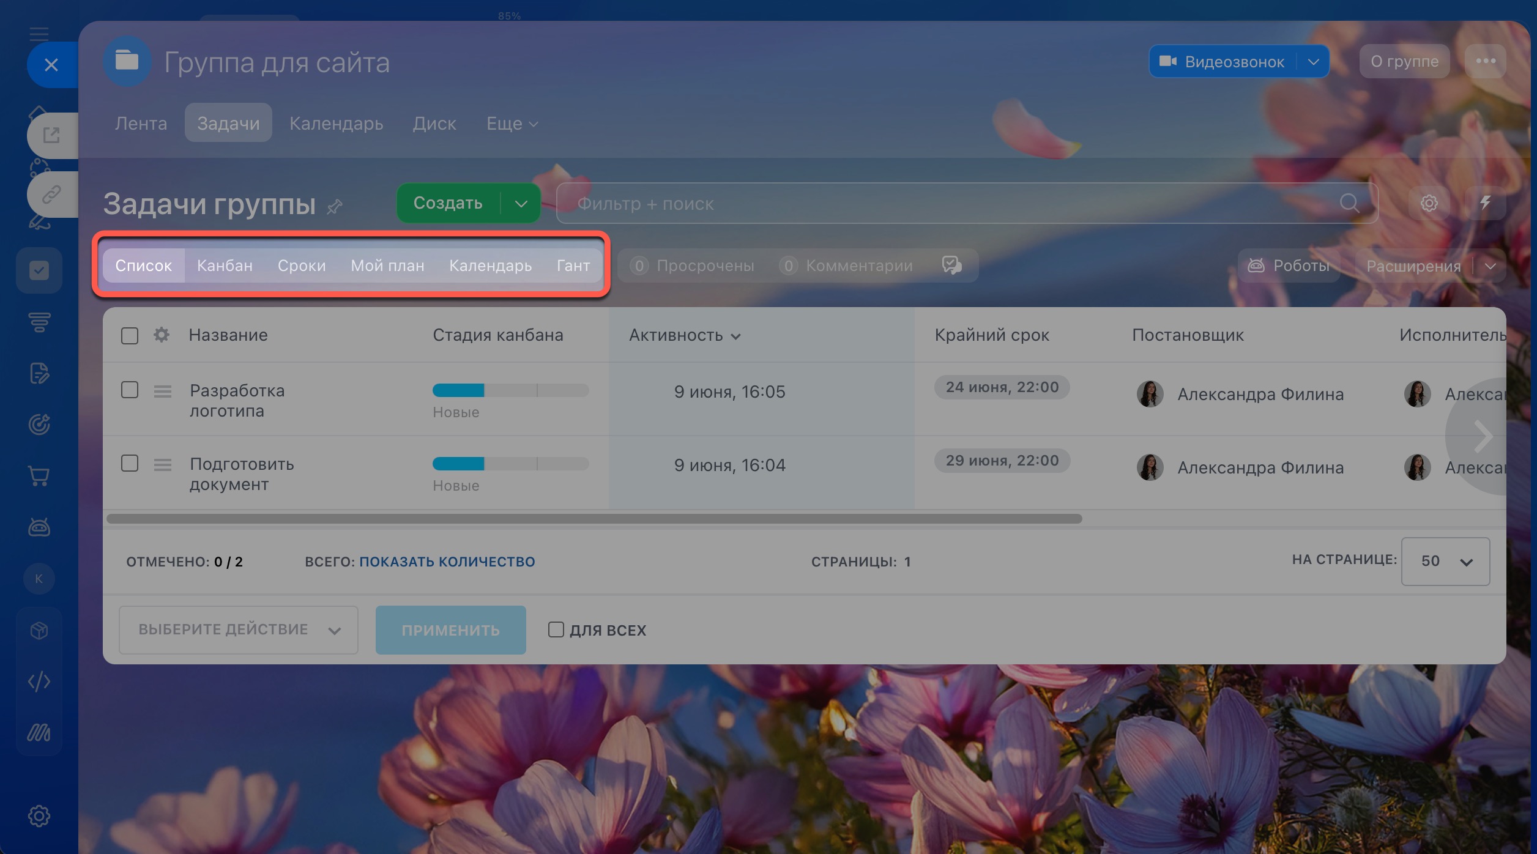Open the document signing icon in sidebar
Image resolution: width=1537 pixels, height=854 pixels.
39,373
